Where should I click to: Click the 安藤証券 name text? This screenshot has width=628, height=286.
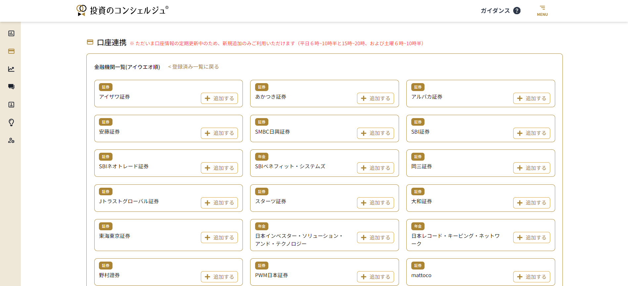point(109,132)
